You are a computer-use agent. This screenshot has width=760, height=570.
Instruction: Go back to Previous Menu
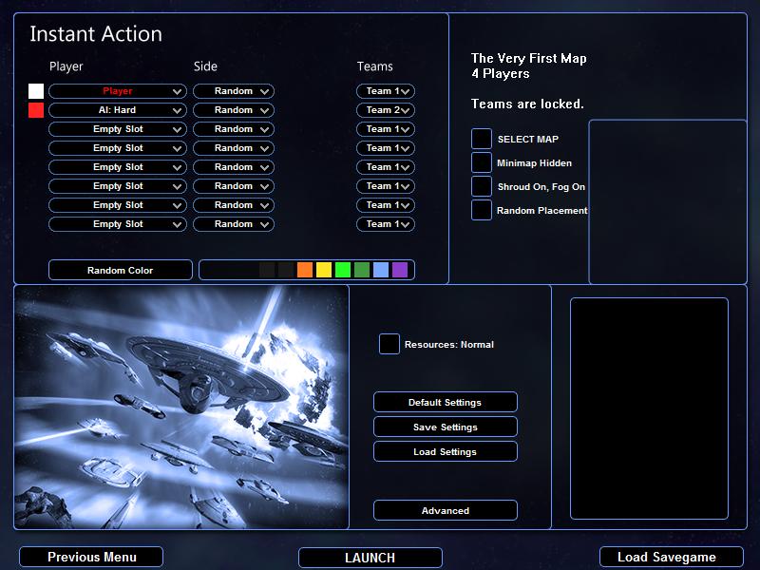[x=91, y=558]
